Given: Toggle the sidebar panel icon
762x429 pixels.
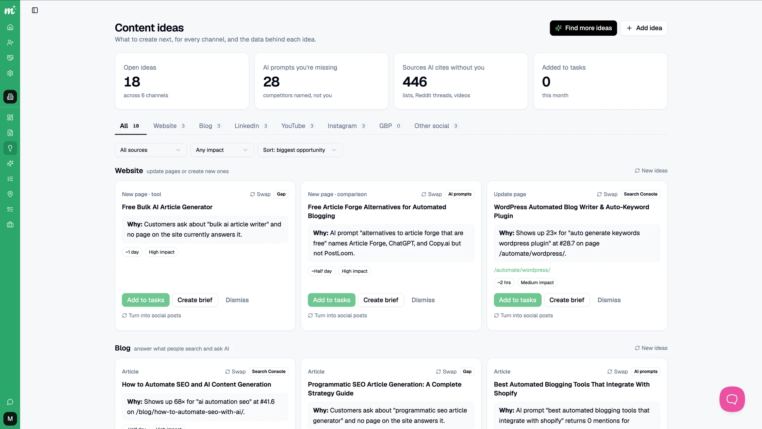Looking at the screenshot, I should tap(35, 10).
